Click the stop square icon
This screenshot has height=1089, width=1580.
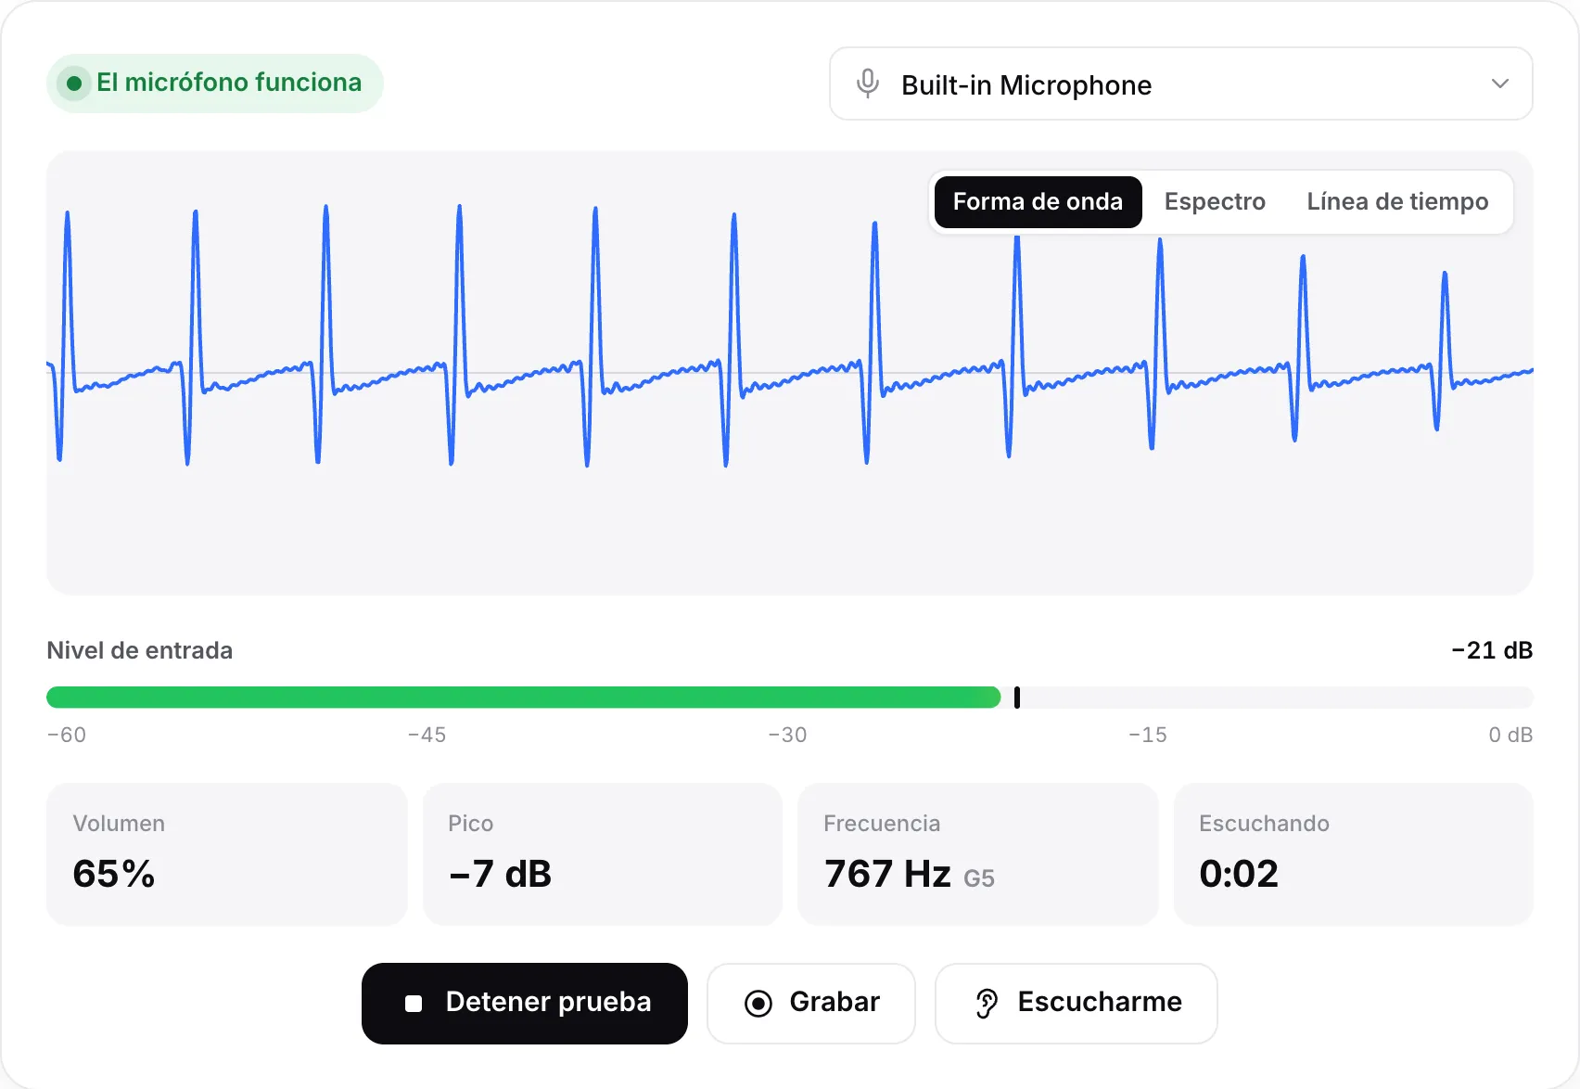[x=414, y=1003]
